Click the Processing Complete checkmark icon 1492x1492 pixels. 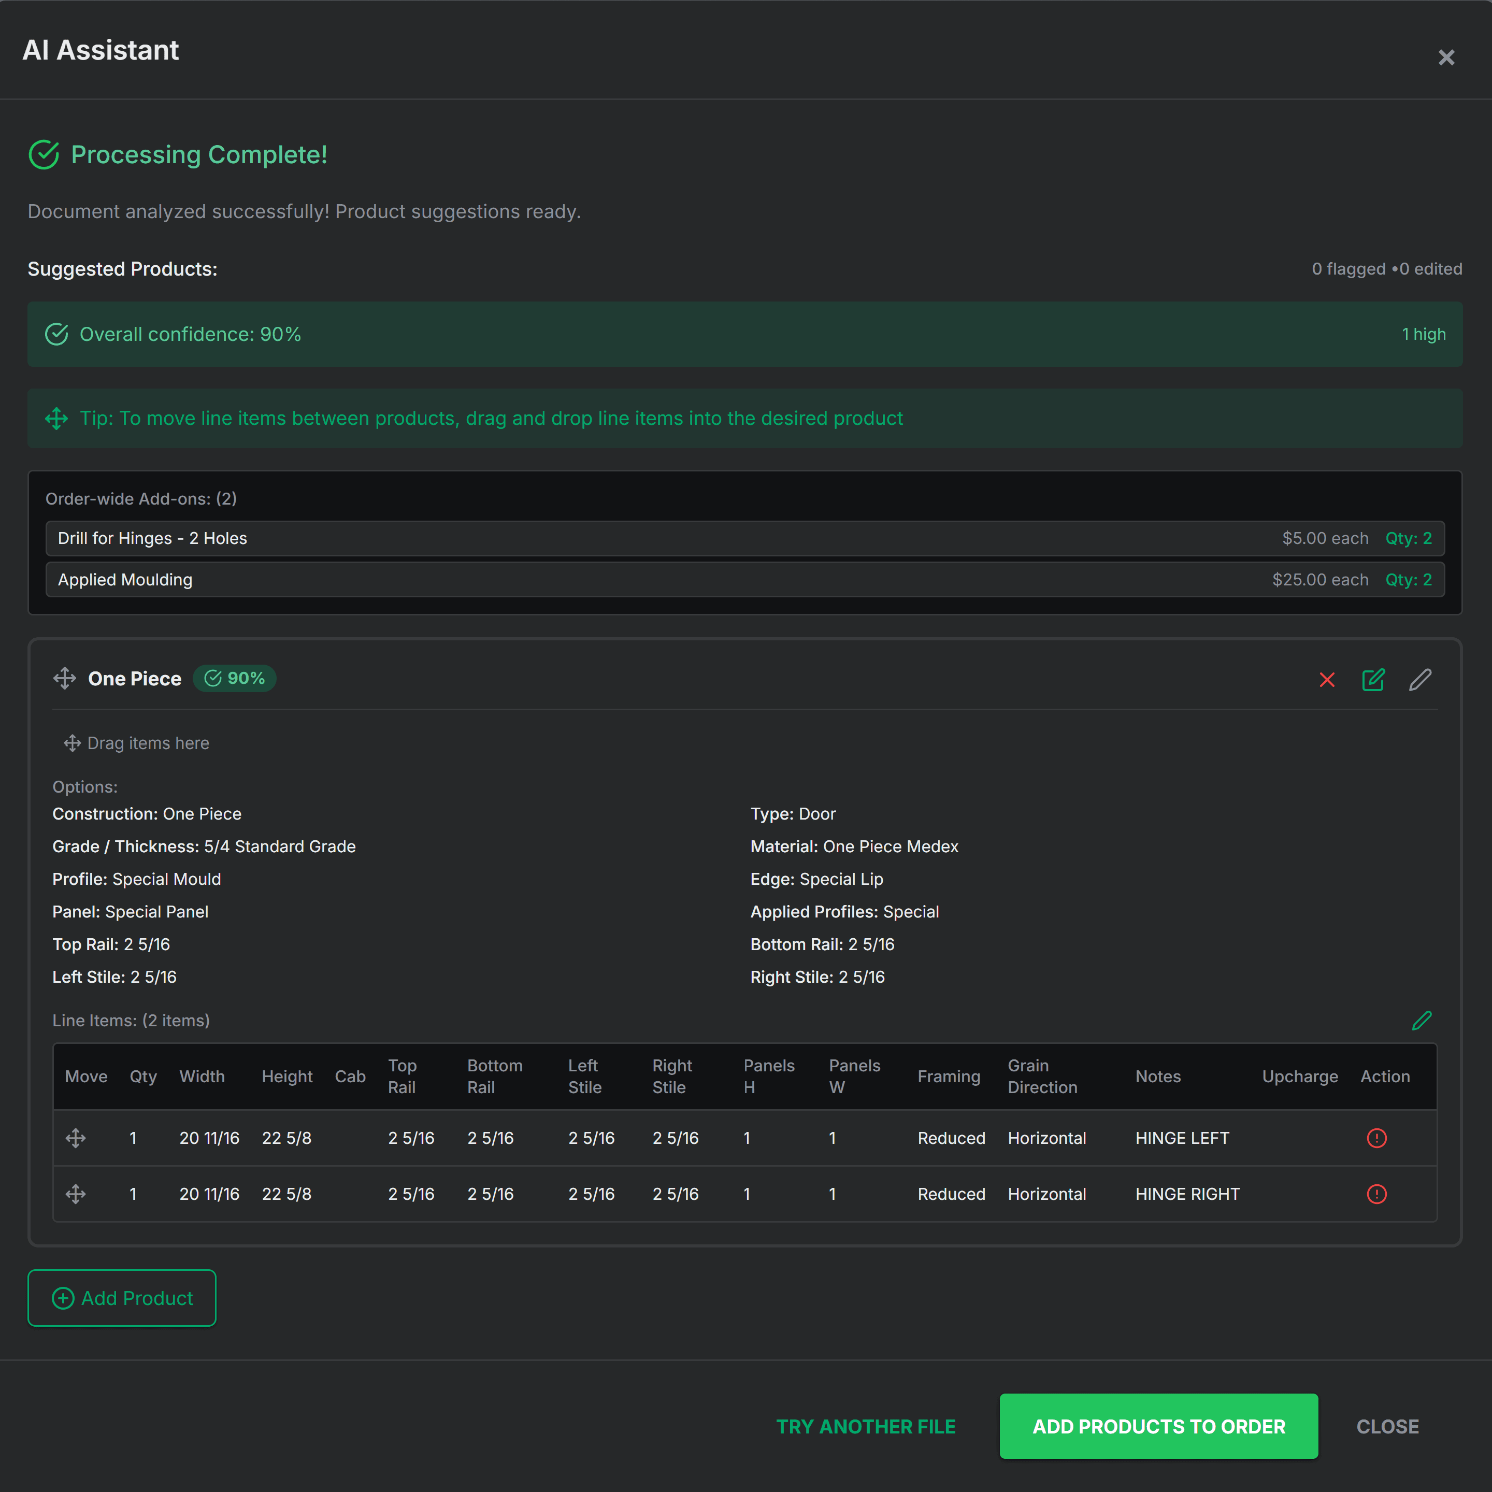(44, 154)
